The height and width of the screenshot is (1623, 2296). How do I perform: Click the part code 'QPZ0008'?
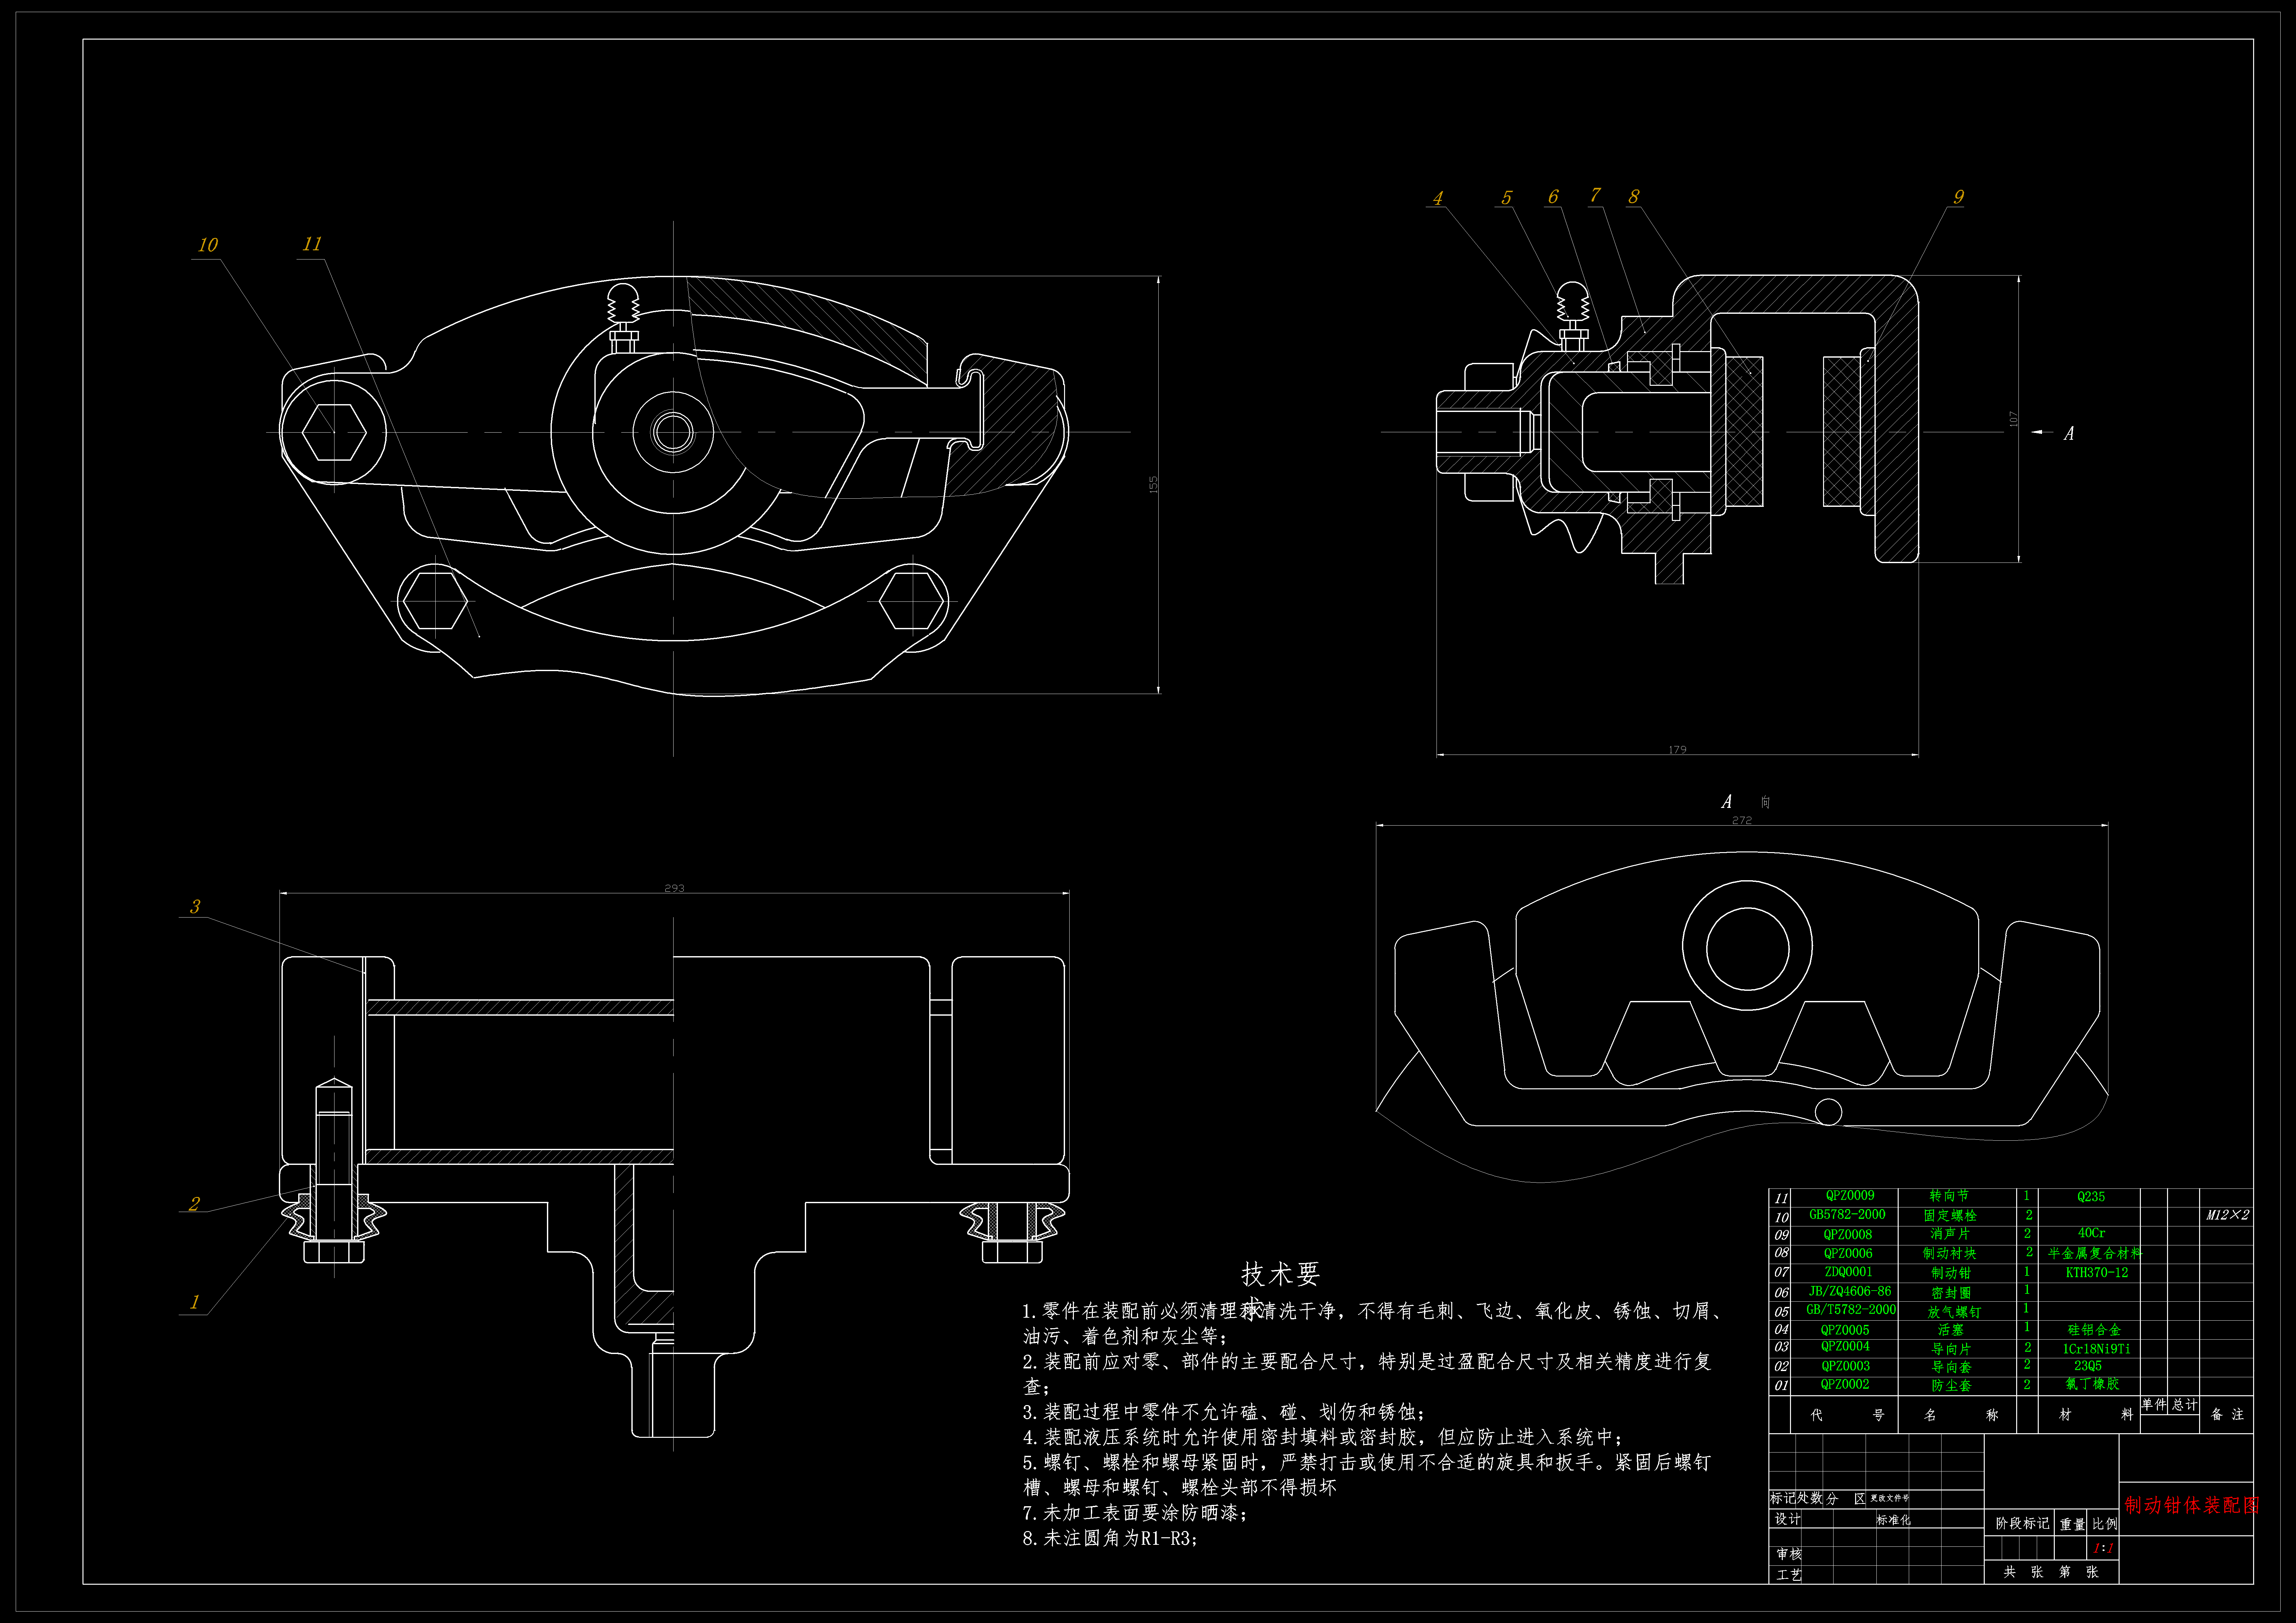(x=1848, y=1235)
